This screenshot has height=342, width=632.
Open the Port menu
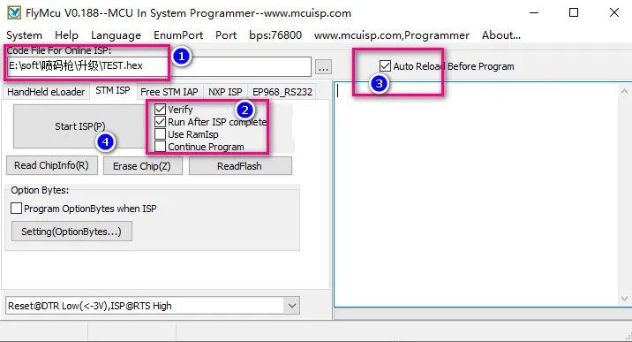coord(226,35)
